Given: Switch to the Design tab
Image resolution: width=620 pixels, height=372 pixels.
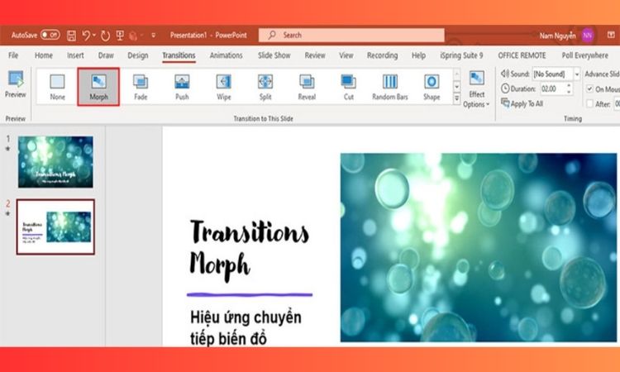Looking at the screenshot, I should [x=137, y=55].
